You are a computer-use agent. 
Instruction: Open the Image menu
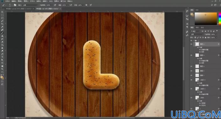click(20, 1)
